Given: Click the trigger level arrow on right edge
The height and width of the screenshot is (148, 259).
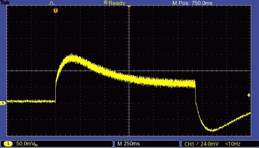Looking at the screenshot, I should point(249,95).
